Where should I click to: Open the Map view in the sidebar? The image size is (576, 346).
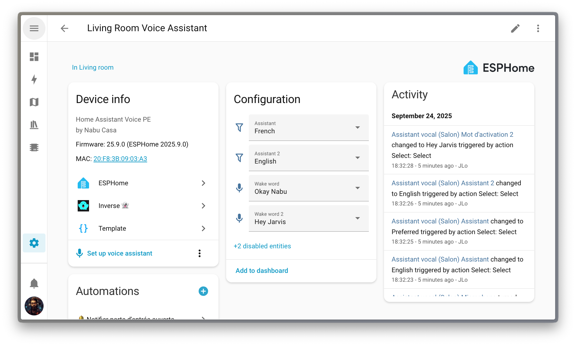pos(34,102)
